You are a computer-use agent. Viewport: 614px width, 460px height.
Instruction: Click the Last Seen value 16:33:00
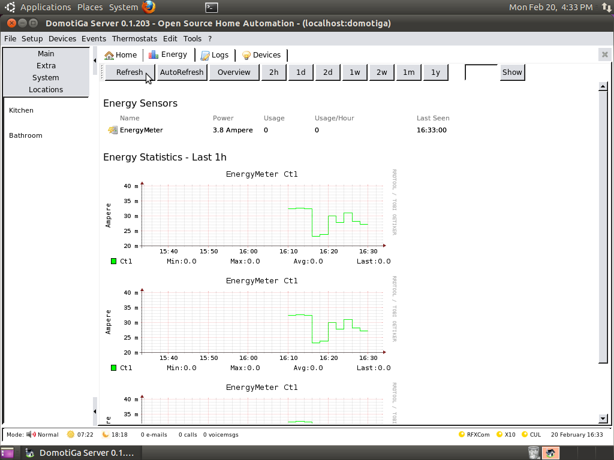tap(432, 130)
